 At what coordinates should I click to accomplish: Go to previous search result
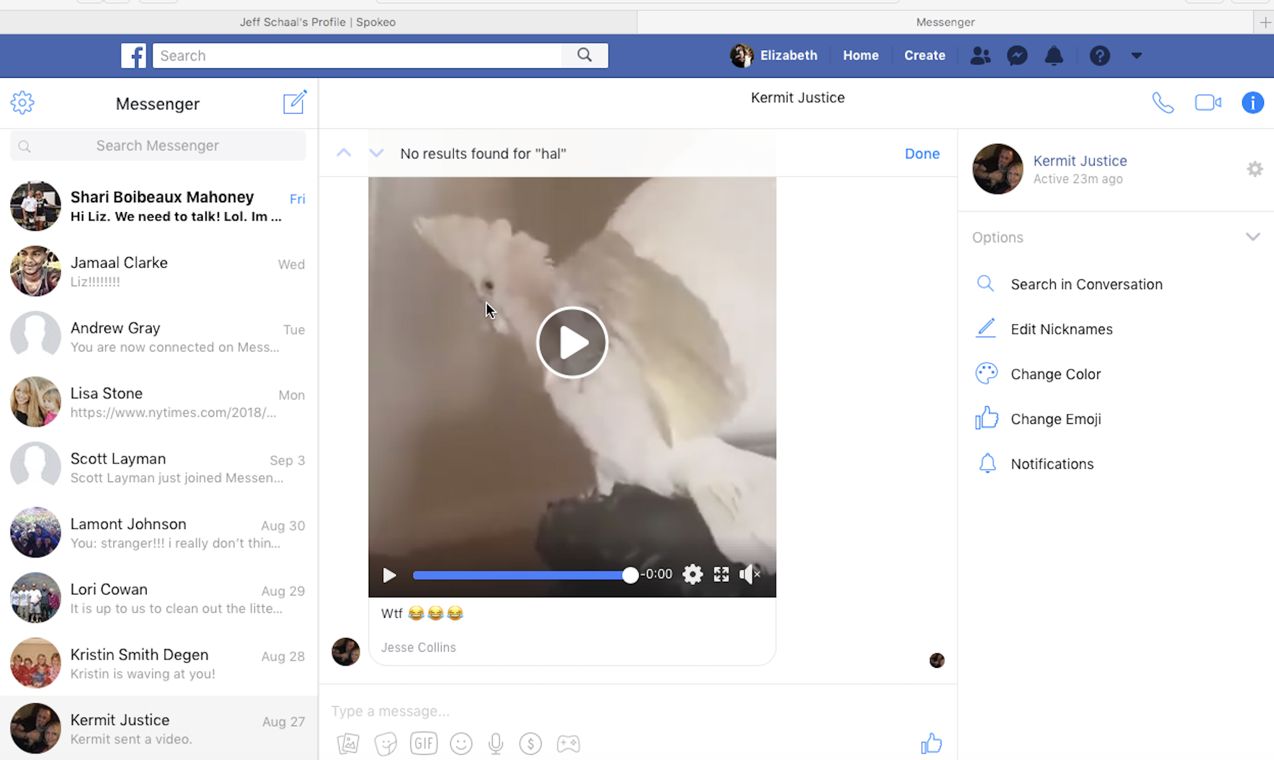344,153
